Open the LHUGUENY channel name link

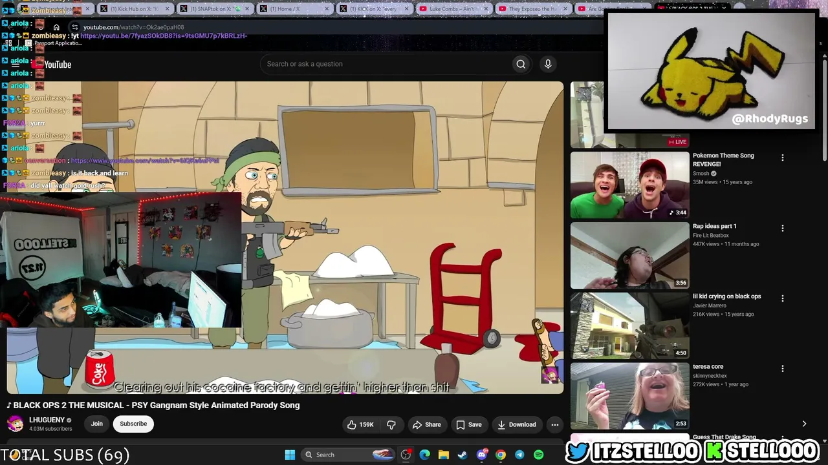tap(47, 420)
